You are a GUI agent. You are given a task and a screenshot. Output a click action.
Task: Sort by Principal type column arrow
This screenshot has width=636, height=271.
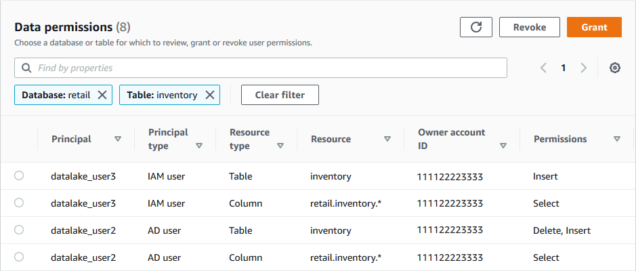pos(199,146)
